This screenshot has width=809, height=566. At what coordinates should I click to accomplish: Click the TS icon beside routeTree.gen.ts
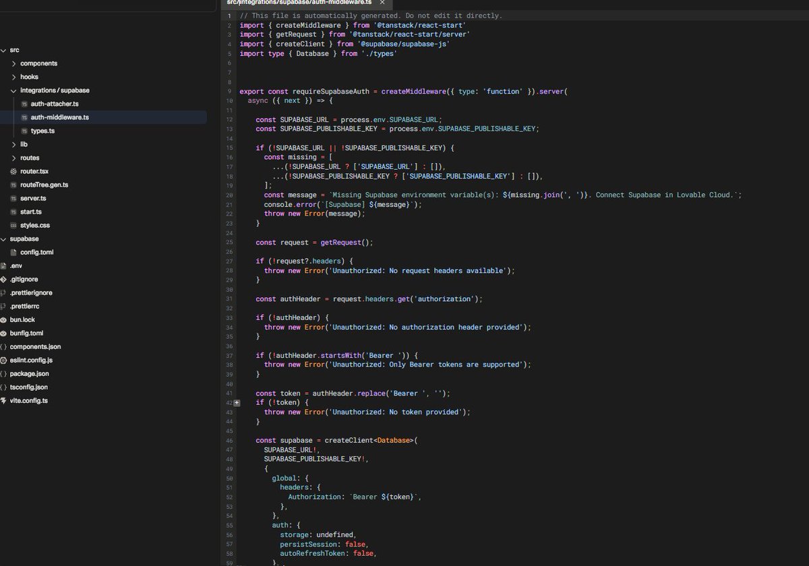pos(13,185)
